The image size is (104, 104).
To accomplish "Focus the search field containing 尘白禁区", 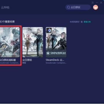I will [78, 7].
